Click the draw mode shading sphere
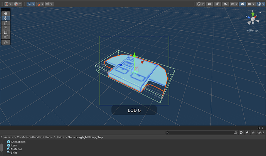 [x=199, y=4]
